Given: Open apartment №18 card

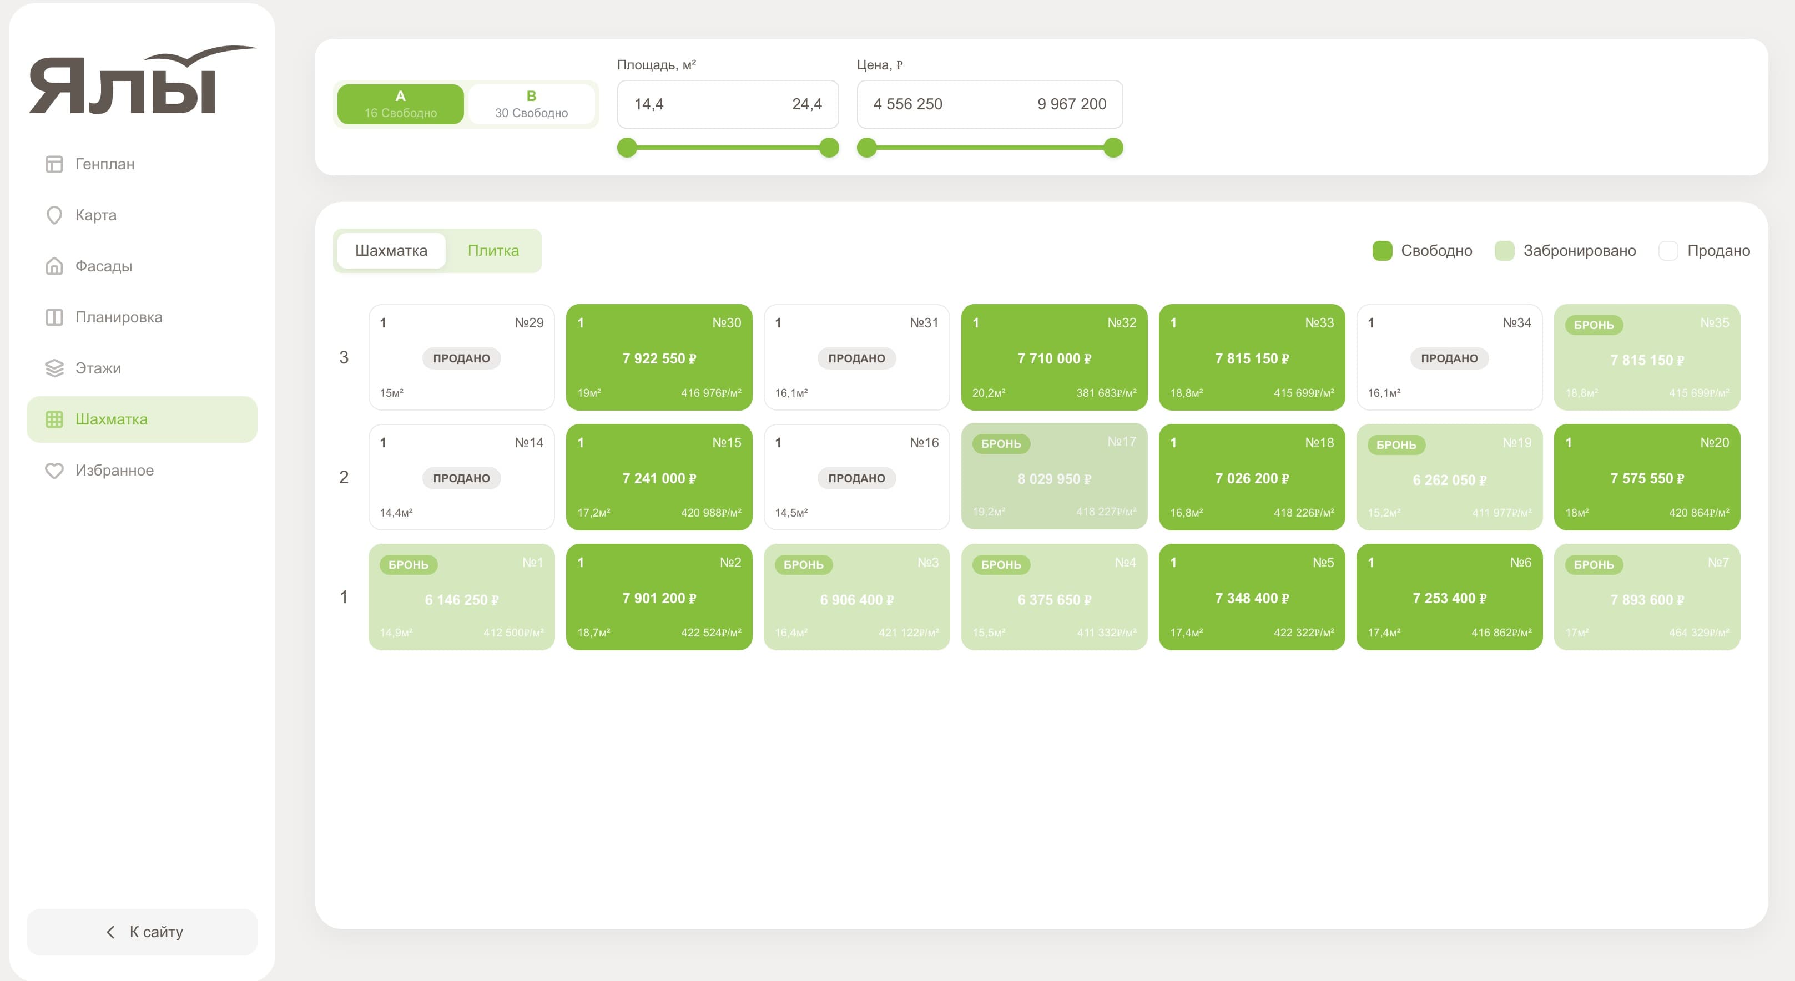Looking at the screenshot, I should 1252,477.
